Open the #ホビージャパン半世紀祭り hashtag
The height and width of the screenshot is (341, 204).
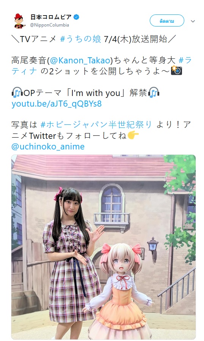coord(96,125)
